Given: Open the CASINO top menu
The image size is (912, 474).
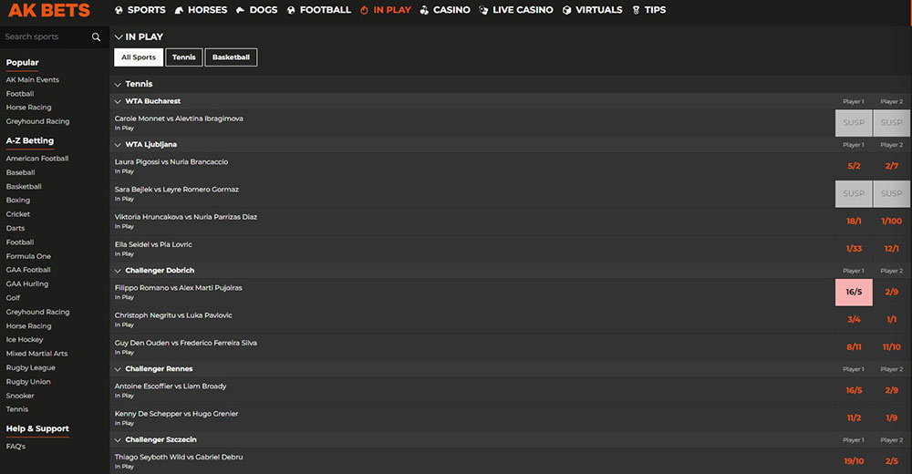Looking at the screenshot, I should [x=451, y=10].
